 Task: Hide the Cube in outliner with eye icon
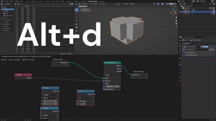[x=212, y=12]
